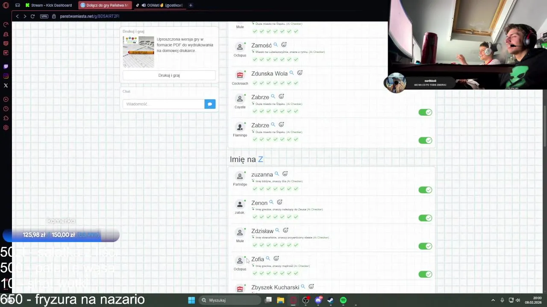Click the answer text Zdunska Wola
The width and height of the screenshot is (547, 307).
pyautogui.click(x=269, y=73)
